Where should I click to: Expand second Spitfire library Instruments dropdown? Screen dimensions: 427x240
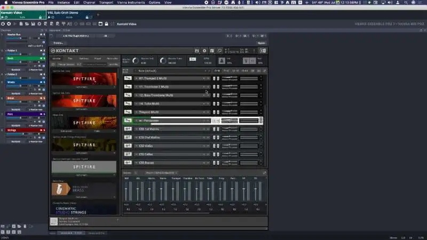click(84, 109)
